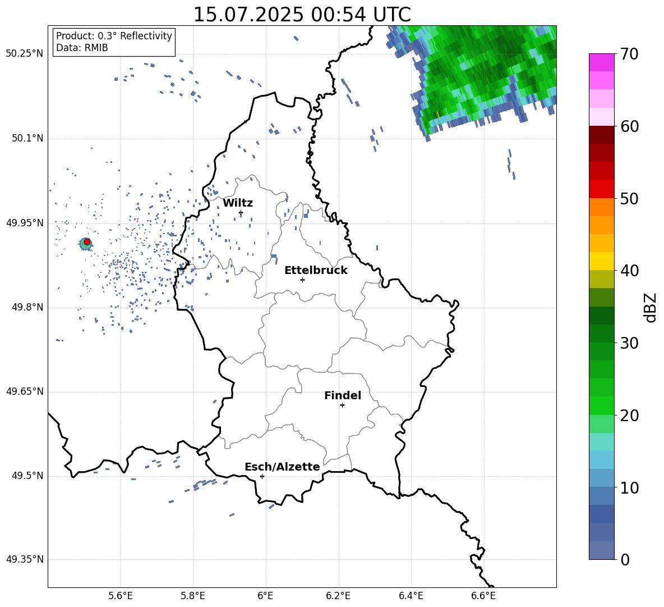Pick the dark red band just under 60 dBZ
This screenshot has width=664, height=607.
[601, 135]
